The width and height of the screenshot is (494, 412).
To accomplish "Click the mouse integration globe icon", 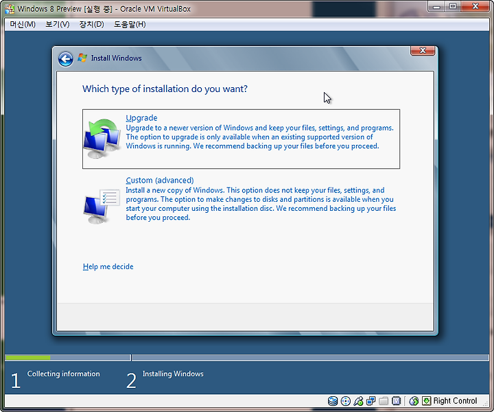I will (414, 401).
